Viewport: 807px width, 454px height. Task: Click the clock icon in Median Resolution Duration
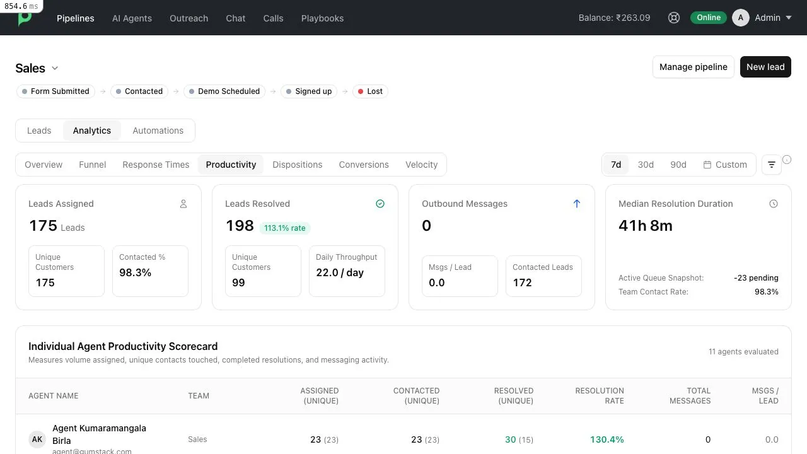click(x=774, y=204)
